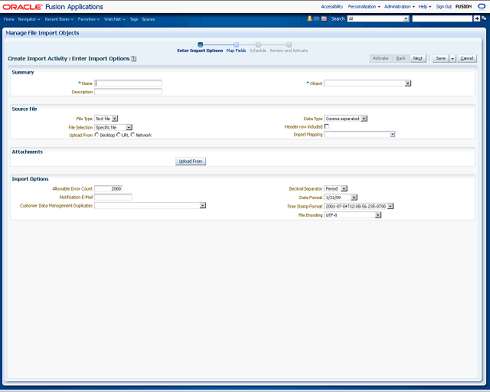Open the Save button dropdown arrow

(452, 58)
